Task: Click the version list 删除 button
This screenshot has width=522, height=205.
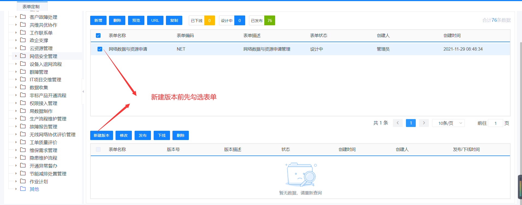Action: pyautogui.click(x=181, y=135)
